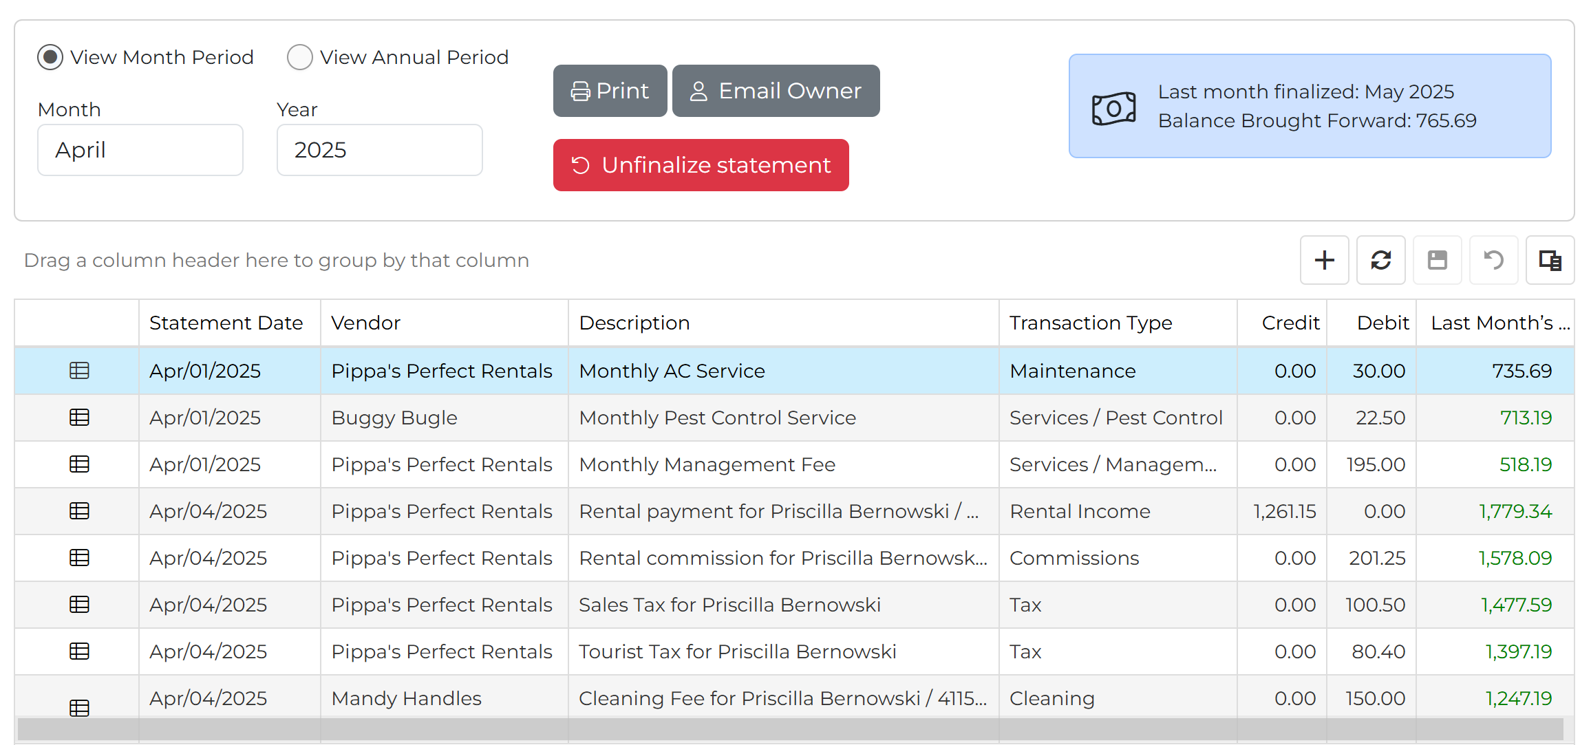Click row icon for Buggy Bugle entry

[79, 418]
